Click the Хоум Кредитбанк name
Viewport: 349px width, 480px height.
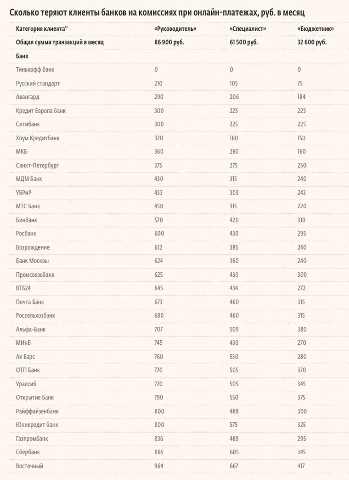38,138
